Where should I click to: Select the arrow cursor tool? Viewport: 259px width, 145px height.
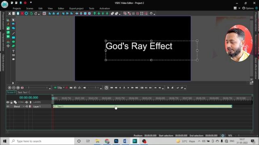tap(13, 20)
